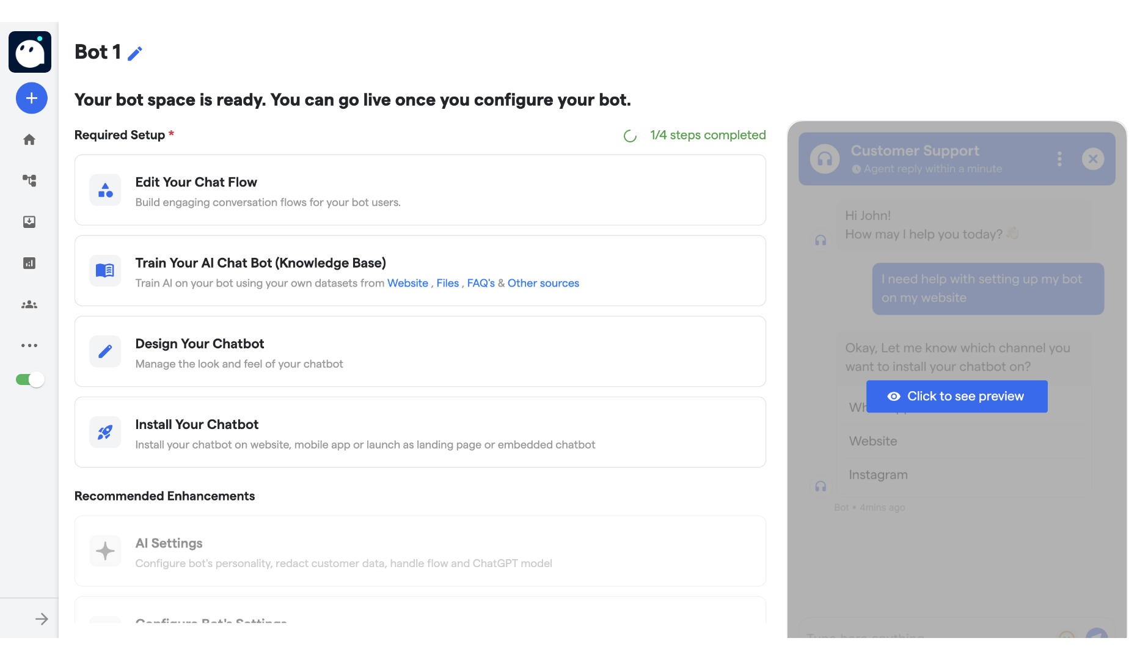Go to Home via the sidebar house icon
1140x660 pixels.
29,139
